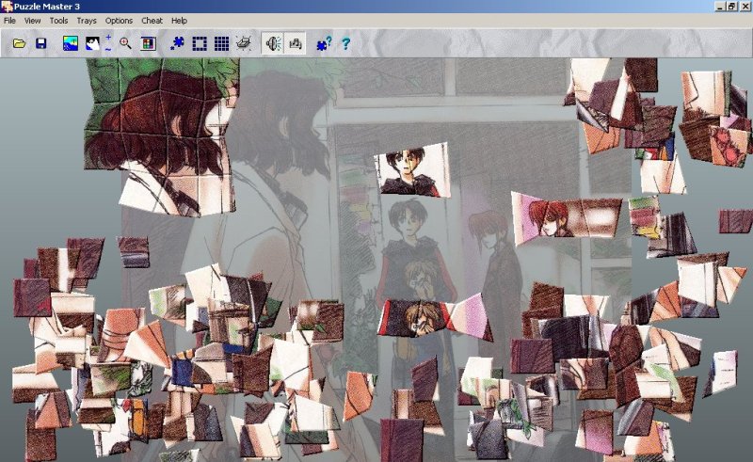Viewport: 753px width, 462px height.
Task: Save the puzzle with the floppy disk icon
Action: point(41,43)
